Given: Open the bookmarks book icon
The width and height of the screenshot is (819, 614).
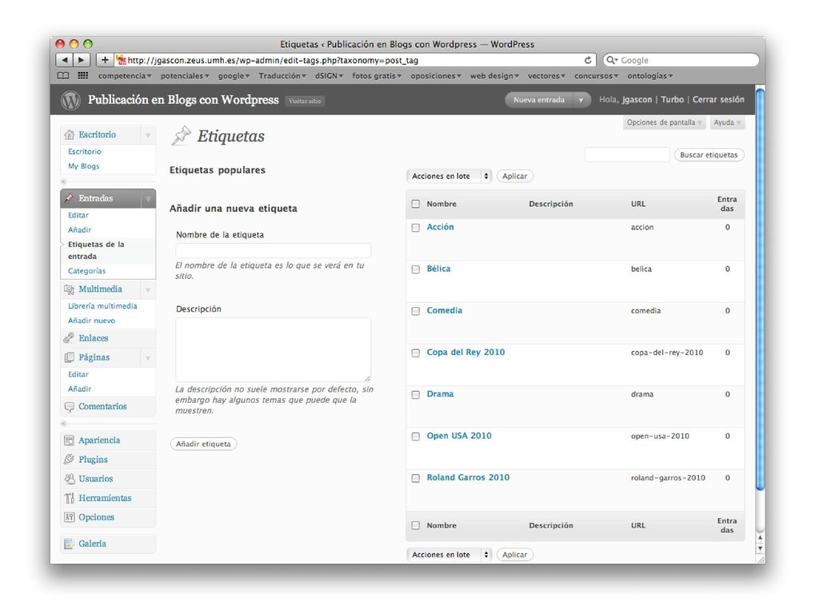Looking at the screenshot, I should [x=63, y=76].
